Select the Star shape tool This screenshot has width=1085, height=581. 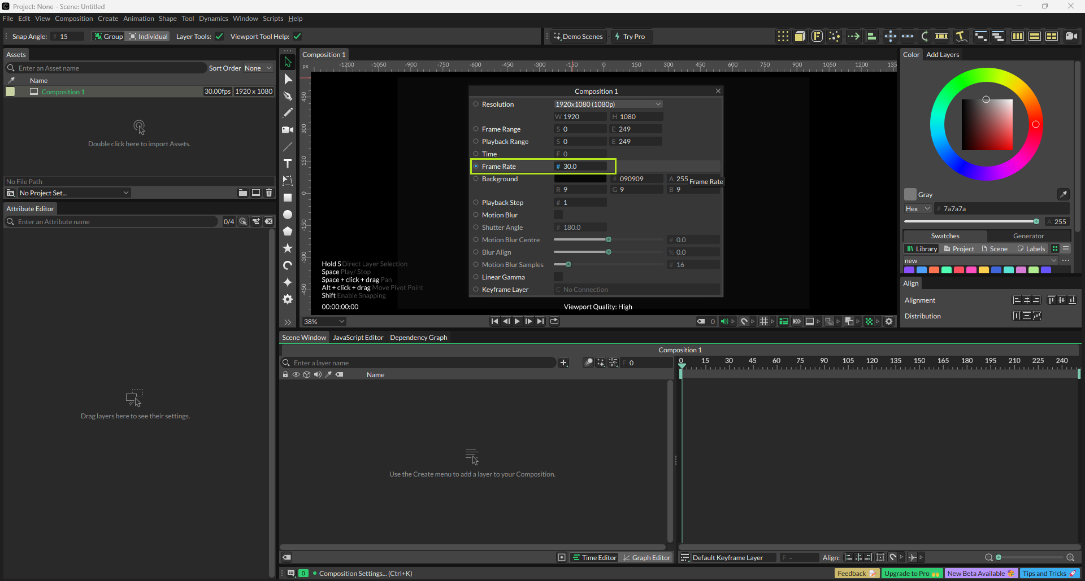[x=288, y=248]
